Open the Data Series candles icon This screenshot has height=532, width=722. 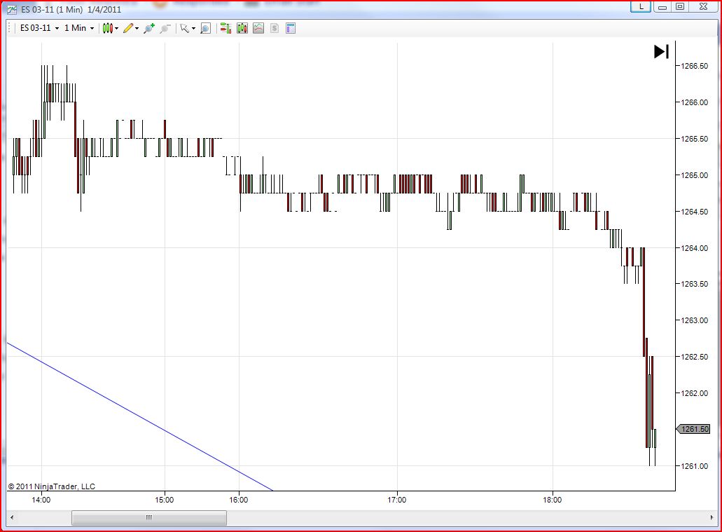pos(242,29)
